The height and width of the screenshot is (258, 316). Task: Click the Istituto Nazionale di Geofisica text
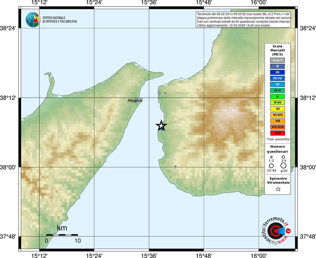(x=60, y=20)
